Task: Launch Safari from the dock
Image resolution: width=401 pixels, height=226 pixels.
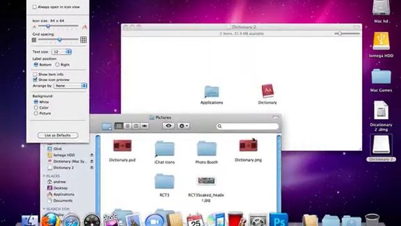Action: tap(71, 221)
